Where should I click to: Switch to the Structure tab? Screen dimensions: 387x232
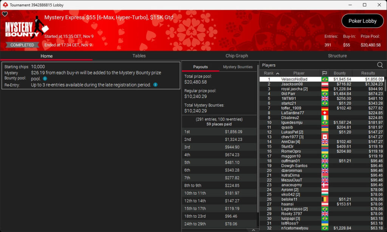pos(337,56)
